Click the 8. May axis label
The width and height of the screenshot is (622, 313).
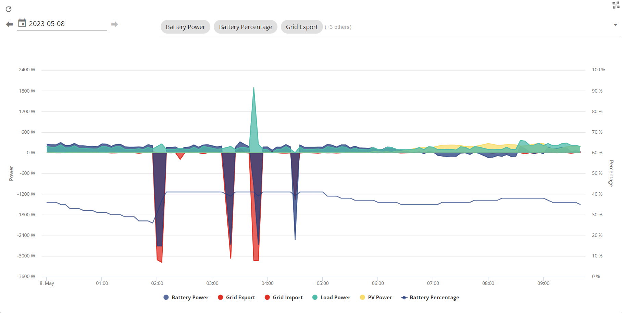pos(47,283)
